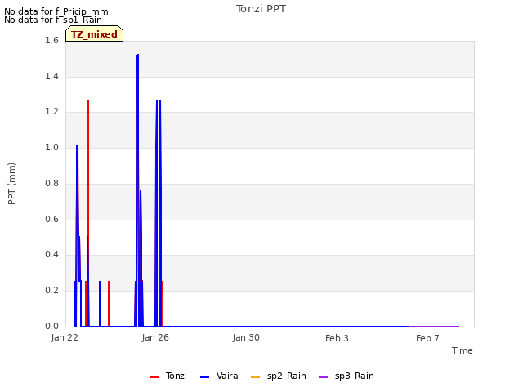
Task: Click the 0.4 y-axis tick label
Action: [x=51, y=254]
